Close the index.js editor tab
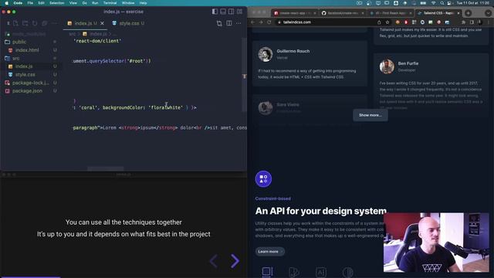 pos(102,23)
